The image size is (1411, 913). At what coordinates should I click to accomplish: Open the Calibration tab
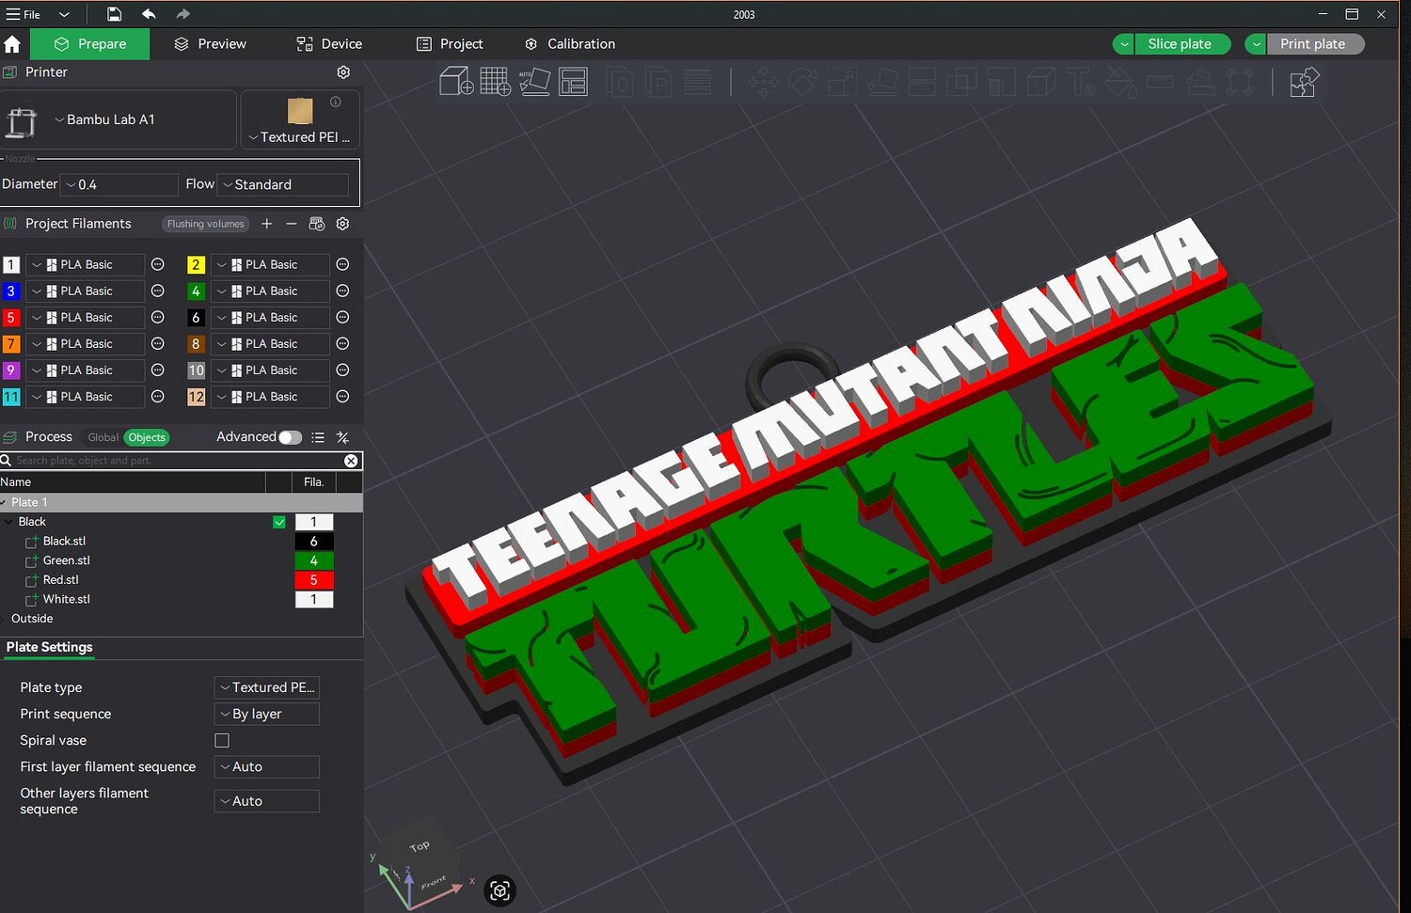click(570, 44)
